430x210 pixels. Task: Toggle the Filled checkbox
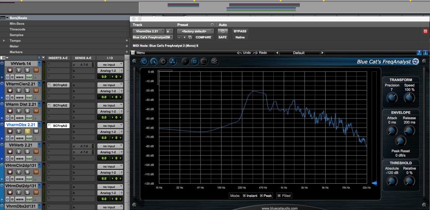pos(279,196)
